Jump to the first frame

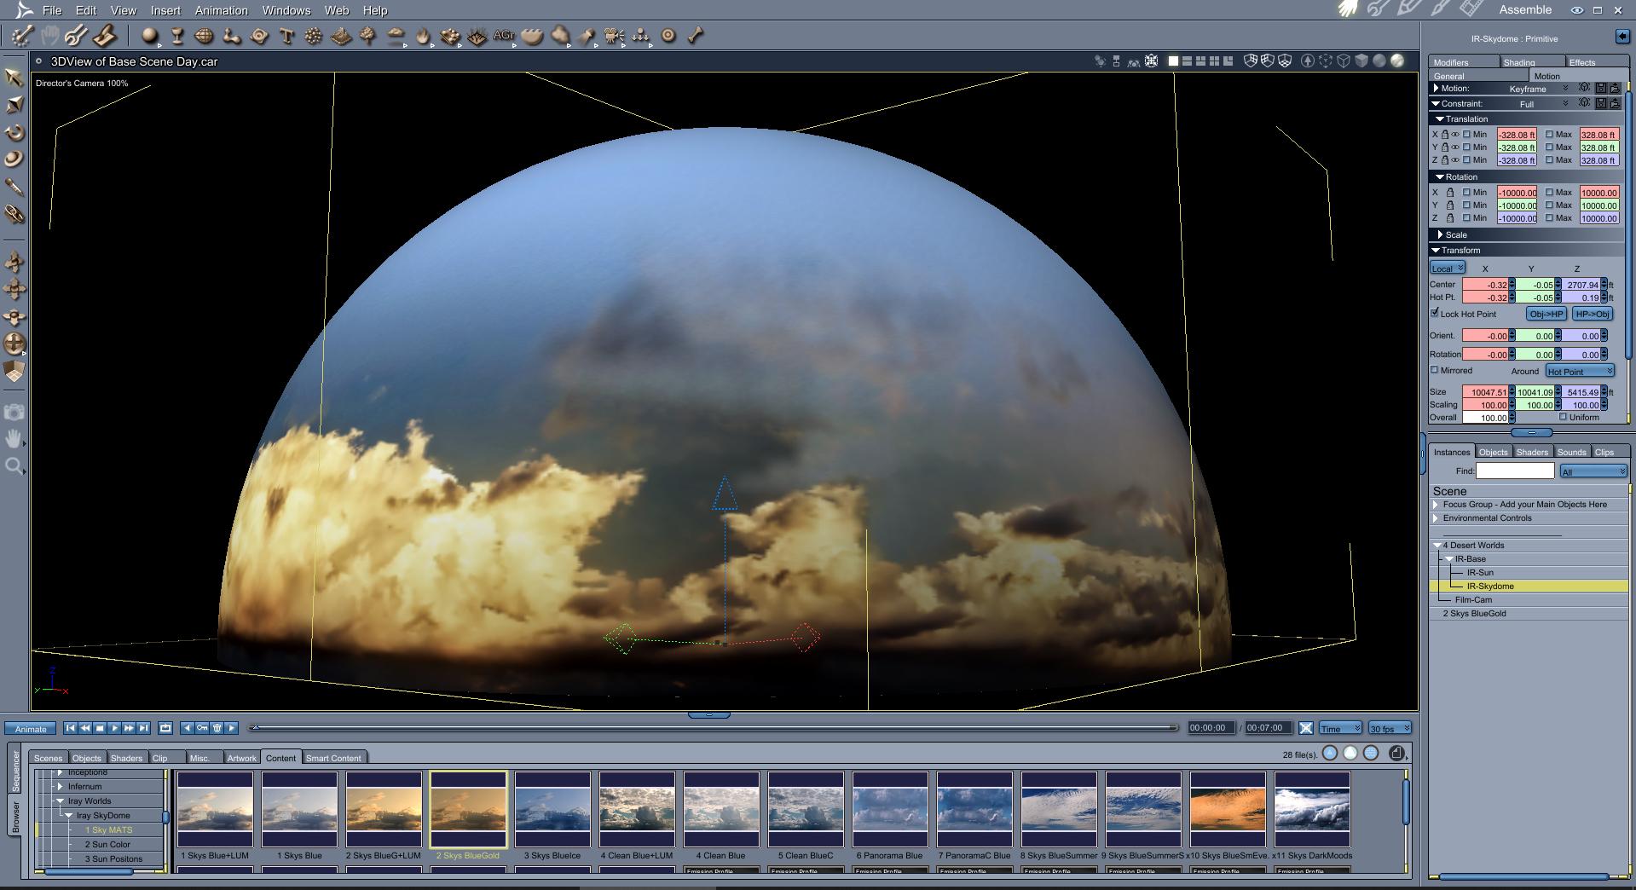coord(71,728)
